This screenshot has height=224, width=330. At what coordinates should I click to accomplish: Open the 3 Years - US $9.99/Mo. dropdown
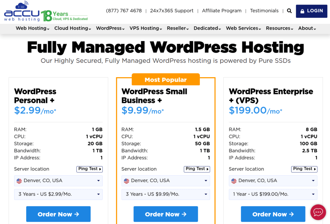click(x=166, y=194)
